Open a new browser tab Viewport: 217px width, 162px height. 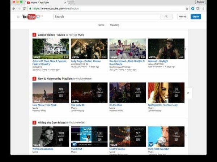72,3
